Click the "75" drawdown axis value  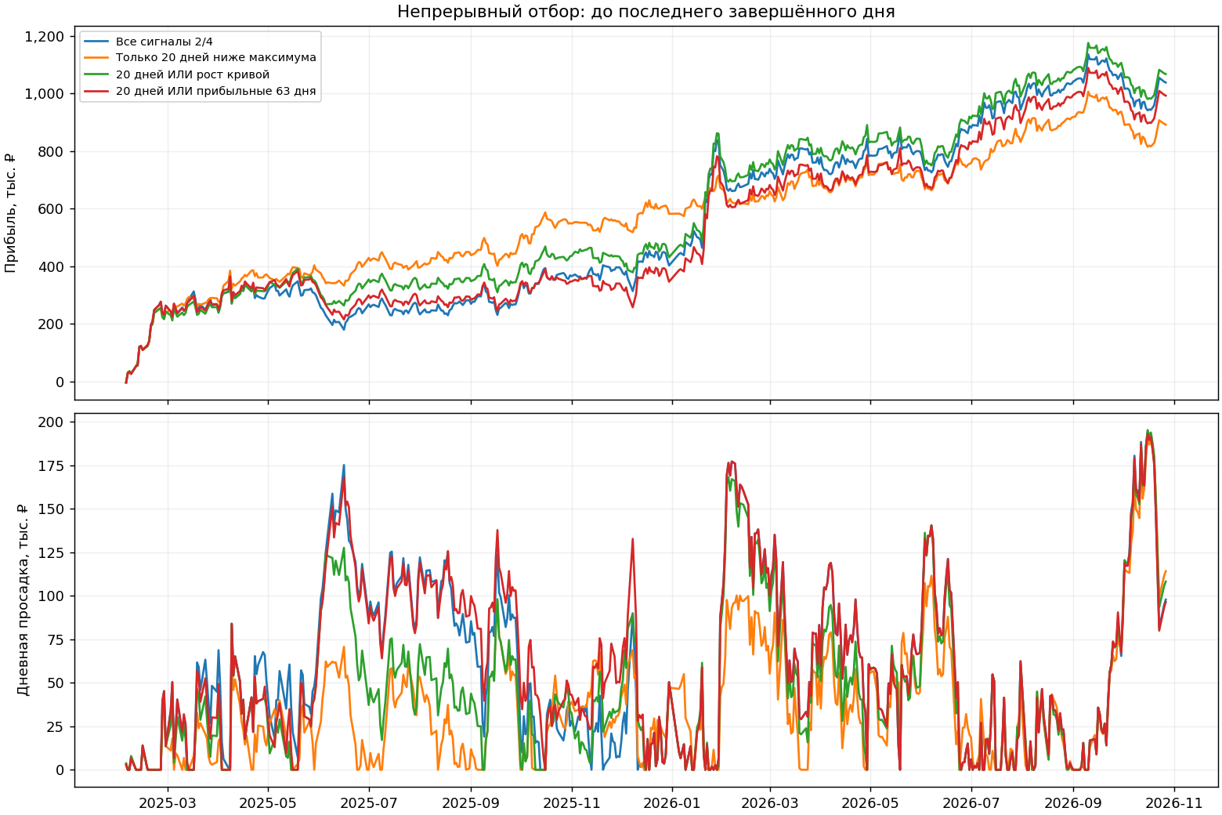(56, 640)
